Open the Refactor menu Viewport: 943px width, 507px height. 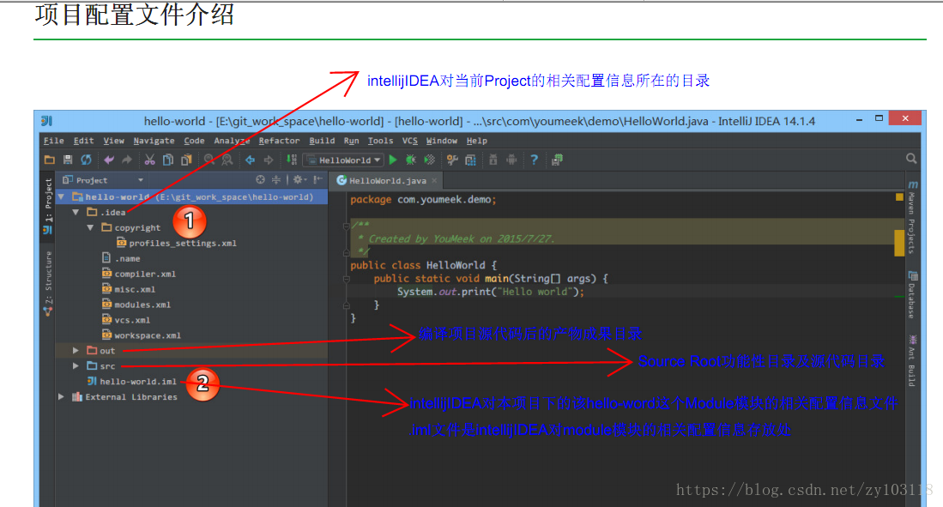tap(279, 141)
